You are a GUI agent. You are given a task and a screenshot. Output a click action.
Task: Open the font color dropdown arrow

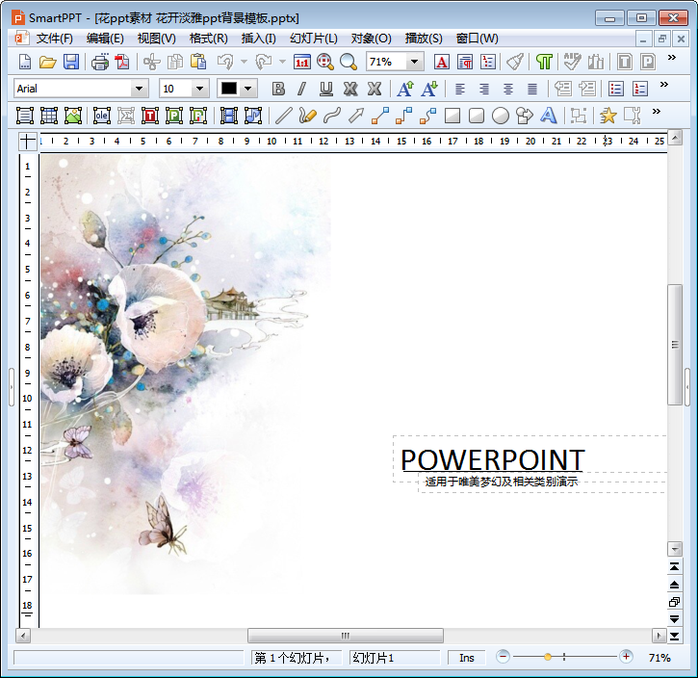point(248,89)
